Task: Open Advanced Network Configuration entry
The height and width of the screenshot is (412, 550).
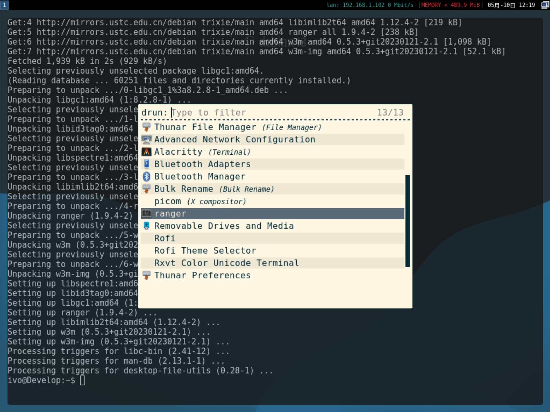Action: click(x=273, y=140)
